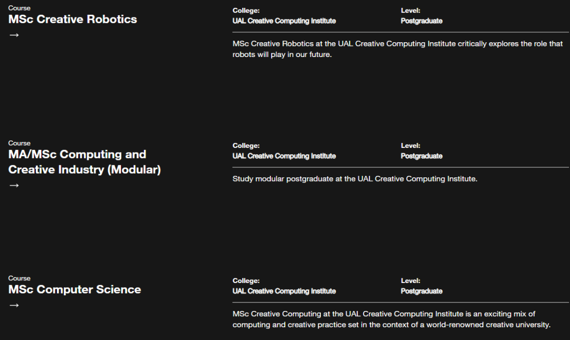The height and width of the screenshot is (340, 570).
Task: Select the Creative Robotics college value UAL Creative Computing Institute
Action: coord(284,21)
